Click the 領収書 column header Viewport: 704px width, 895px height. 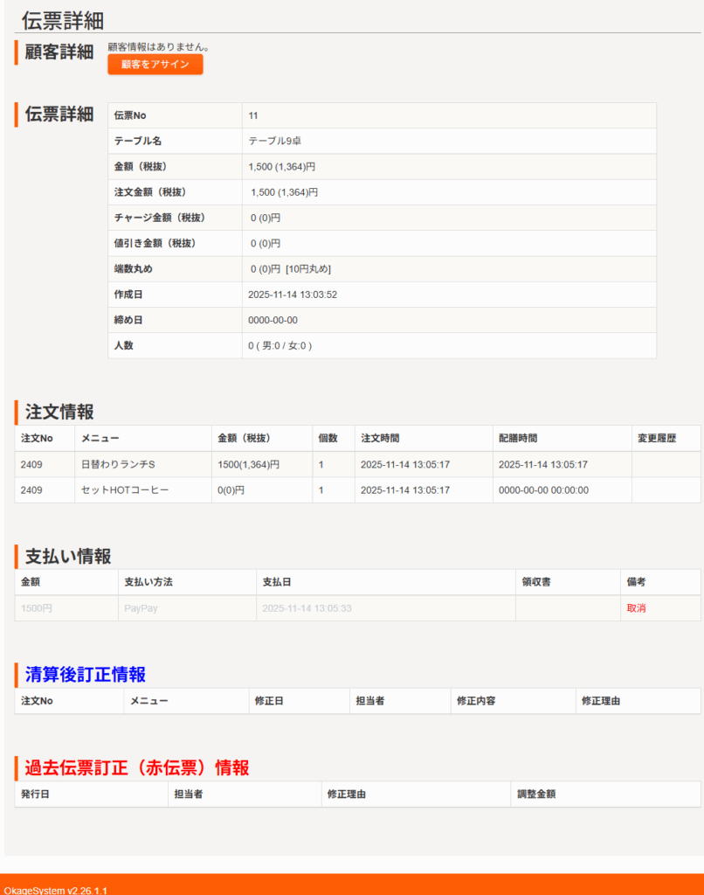pos(535,582)
